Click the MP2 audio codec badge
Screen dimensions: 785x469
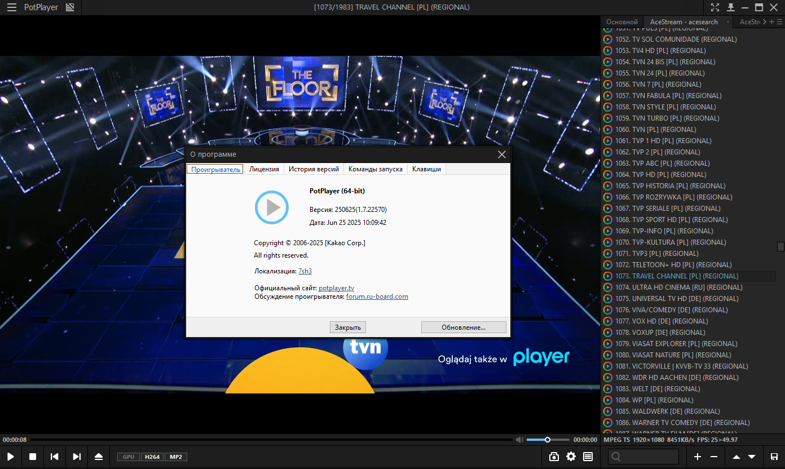pos(176,457)
